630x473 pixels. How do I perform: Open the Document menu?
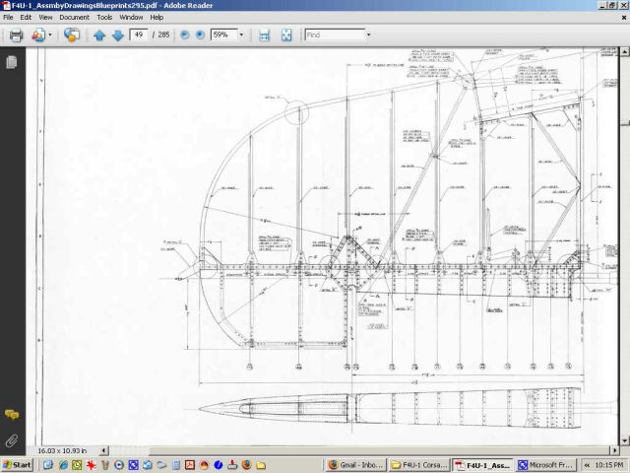(74, 17)
